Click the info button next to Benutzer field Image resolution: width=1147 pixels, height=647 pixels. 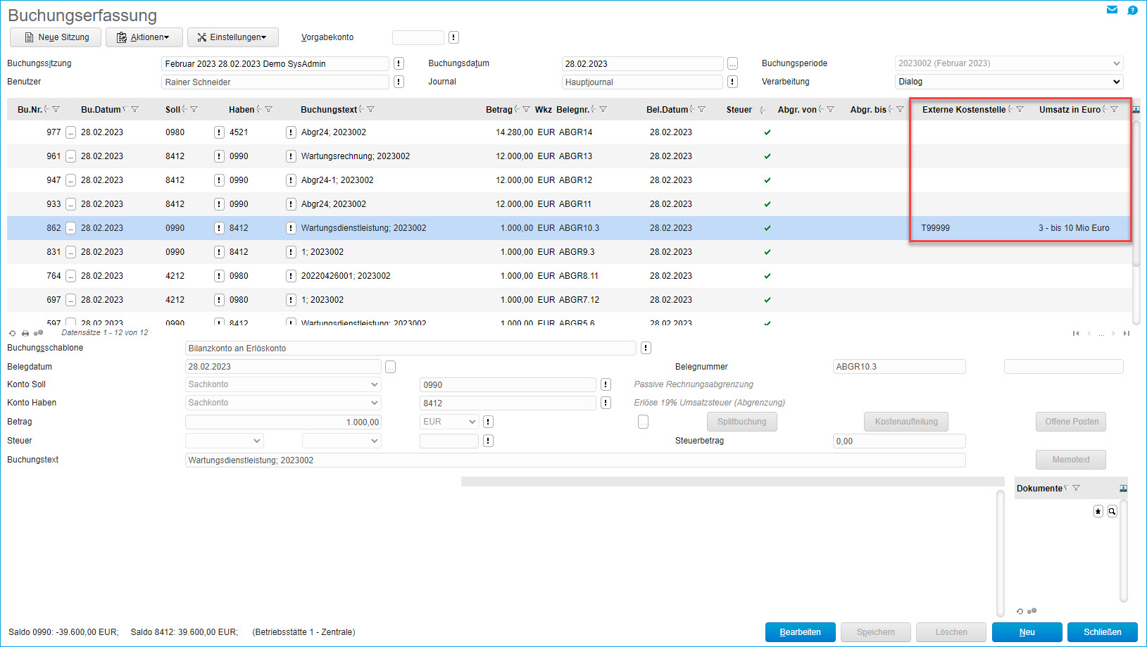pos(399,82)
